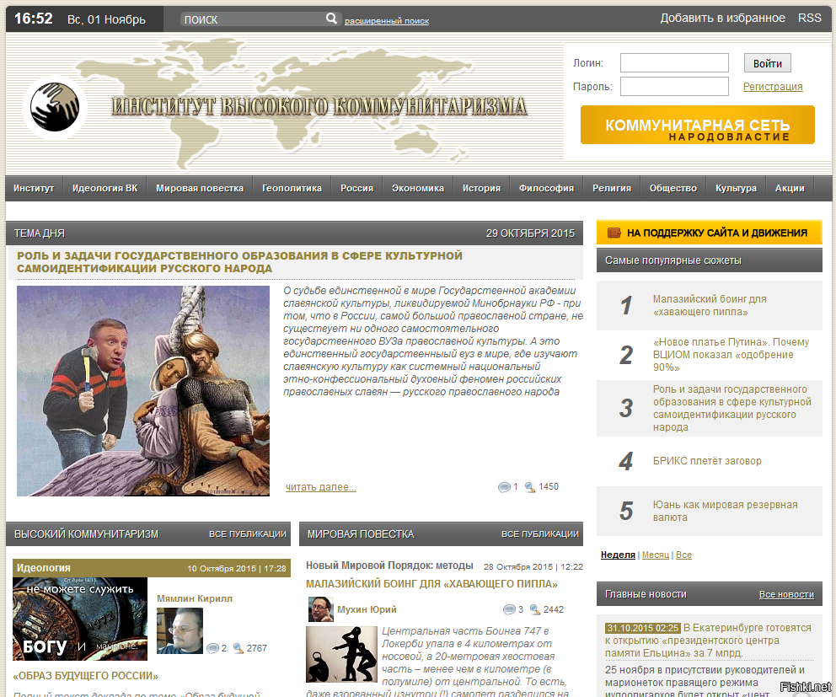Select the Месяц period filter
836x697 pixels.
point(656,555)
